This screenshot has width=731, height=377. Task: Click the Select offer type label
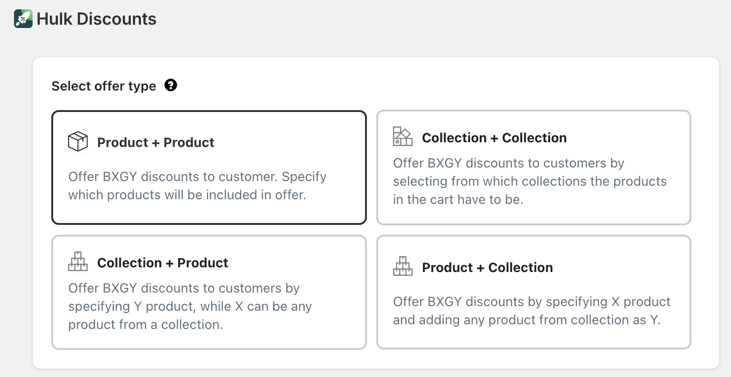[x=103, y=86]
